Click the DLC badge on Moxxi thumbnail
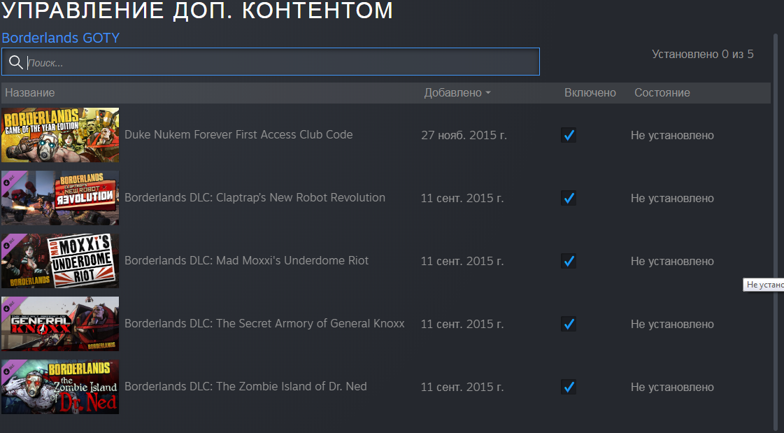784x433 pixels. (10, 243)
